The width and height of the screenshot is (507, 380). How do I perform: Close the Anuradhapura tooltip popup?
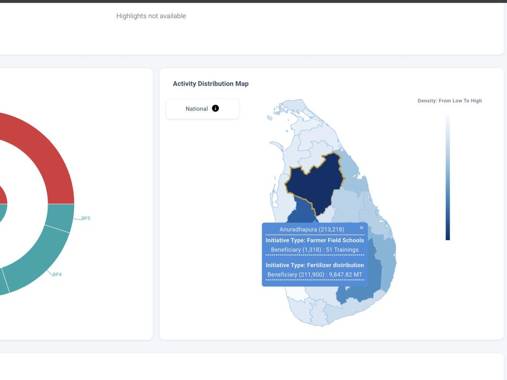coord(361,228)
